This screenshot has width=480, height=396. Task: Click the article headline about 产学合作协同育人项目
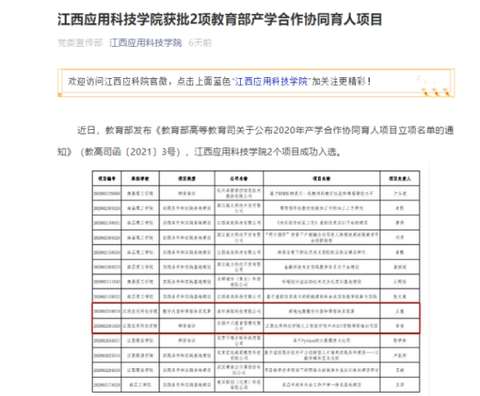pos(220,20)
